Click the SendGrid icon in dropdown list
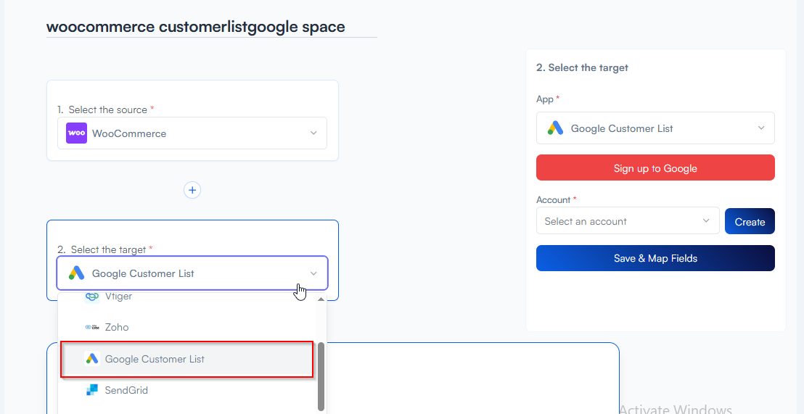The image size is (804, 414). click(x=91, y=390)
